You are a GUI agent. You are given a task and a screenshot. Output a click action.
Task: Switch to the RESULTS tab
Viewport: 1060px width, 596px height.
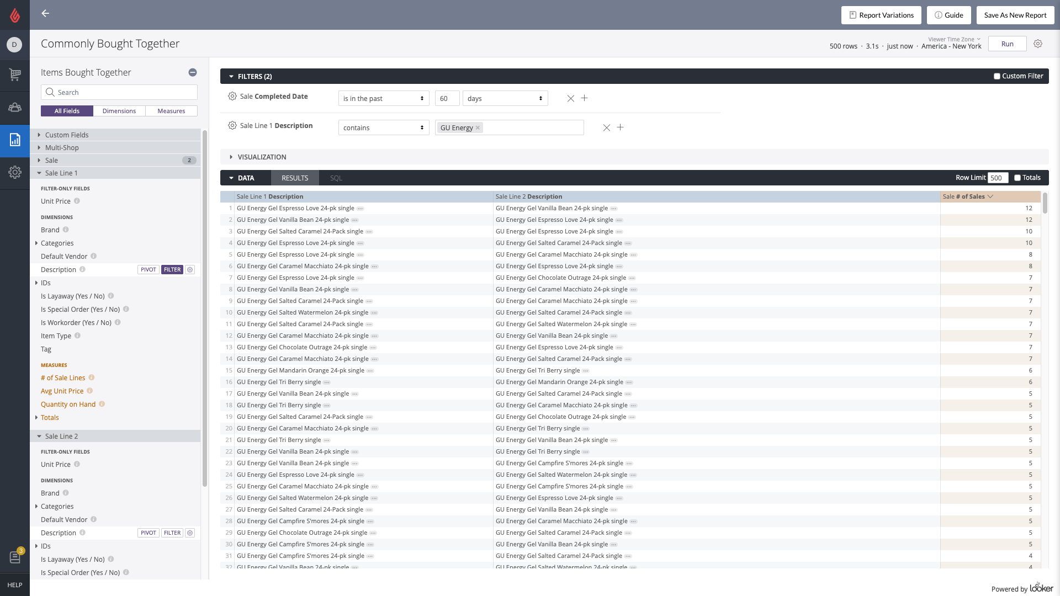(x=294, y=178)
